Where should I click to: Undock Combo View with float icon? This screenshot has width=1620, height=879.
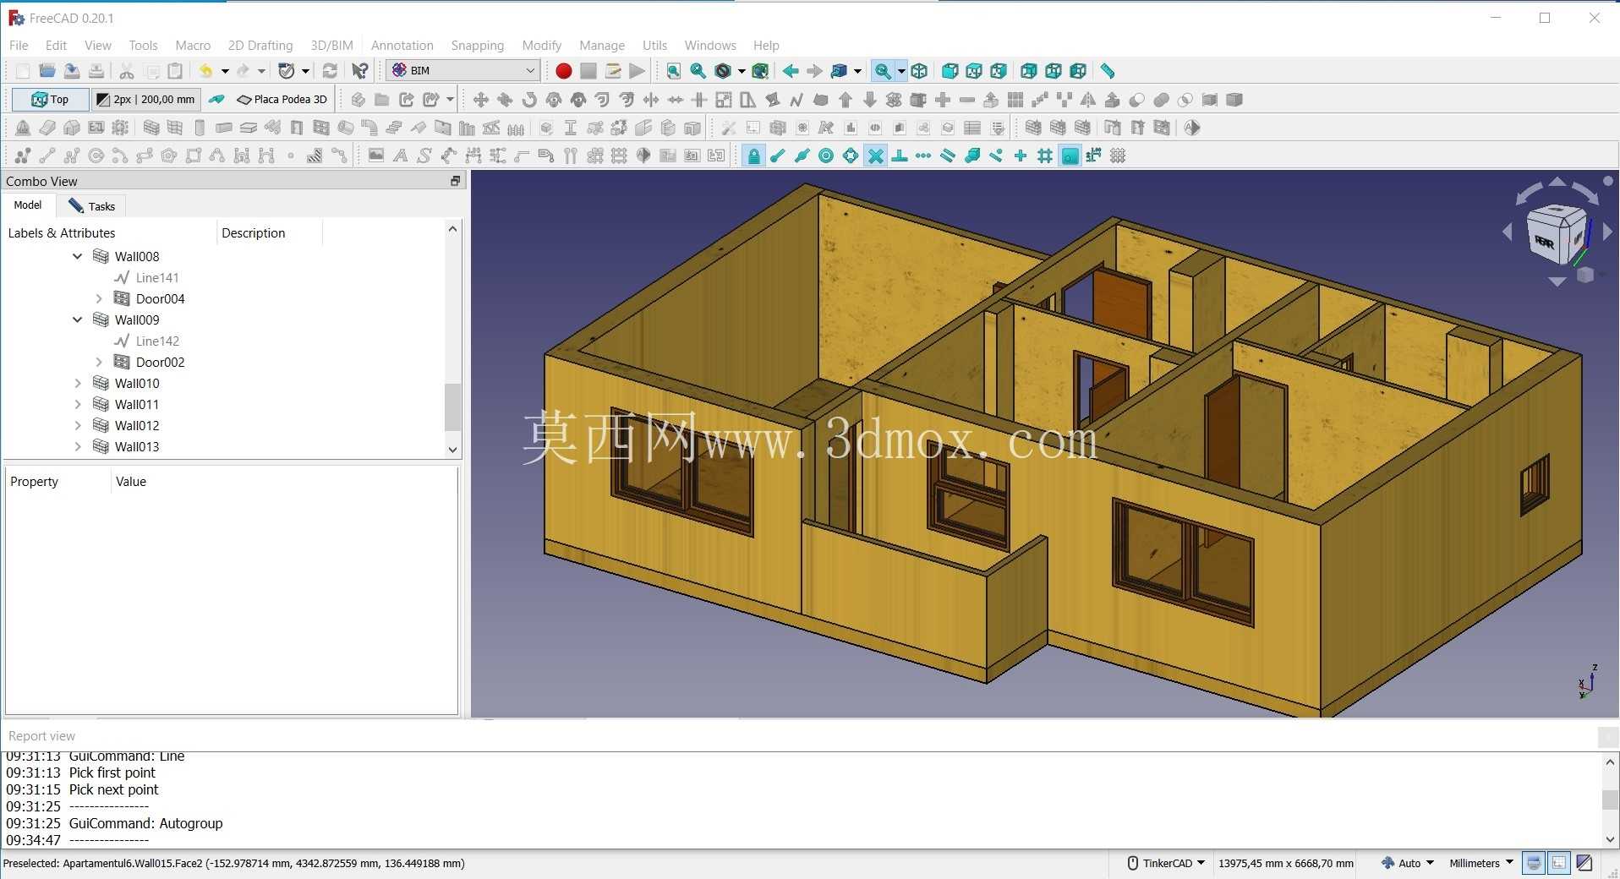[x=455, y=181]
